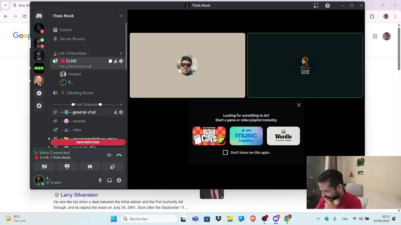Open the soundboard icon
401x225 pixels.
click(x=113, y=167)
